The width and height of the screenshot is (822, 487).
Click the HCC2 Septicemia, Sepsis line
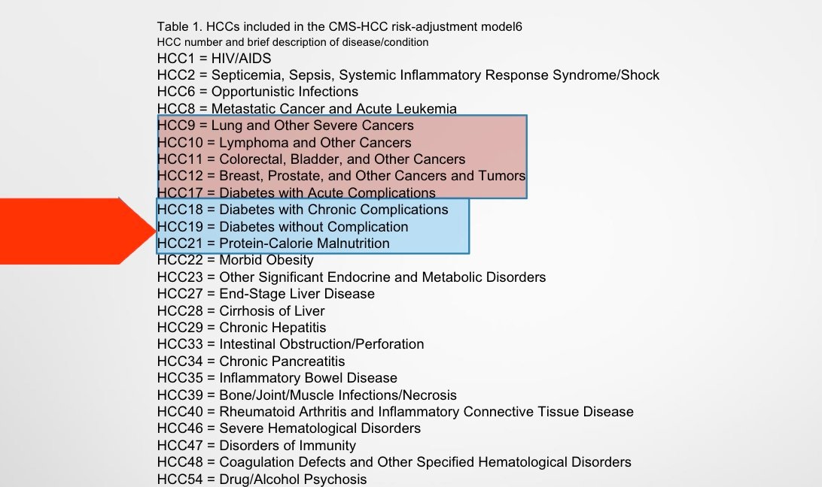[x=408, y=75]
